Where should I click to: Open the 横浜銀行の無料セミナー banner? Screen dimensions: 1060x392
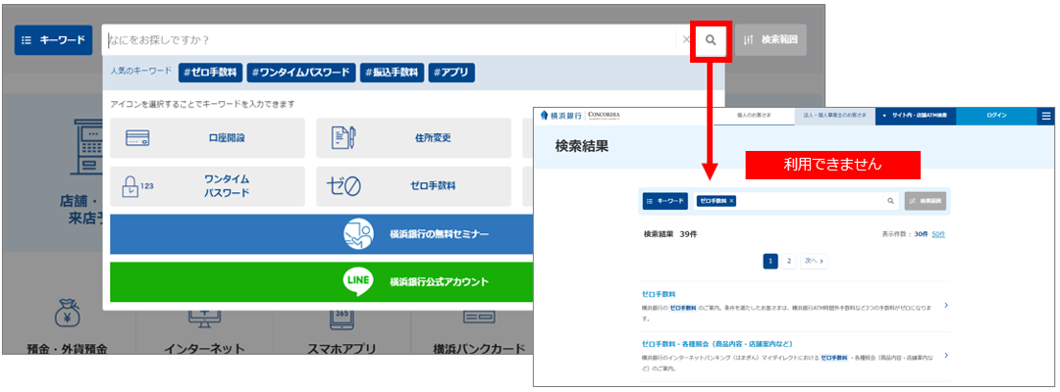click(x=321, y=234)
